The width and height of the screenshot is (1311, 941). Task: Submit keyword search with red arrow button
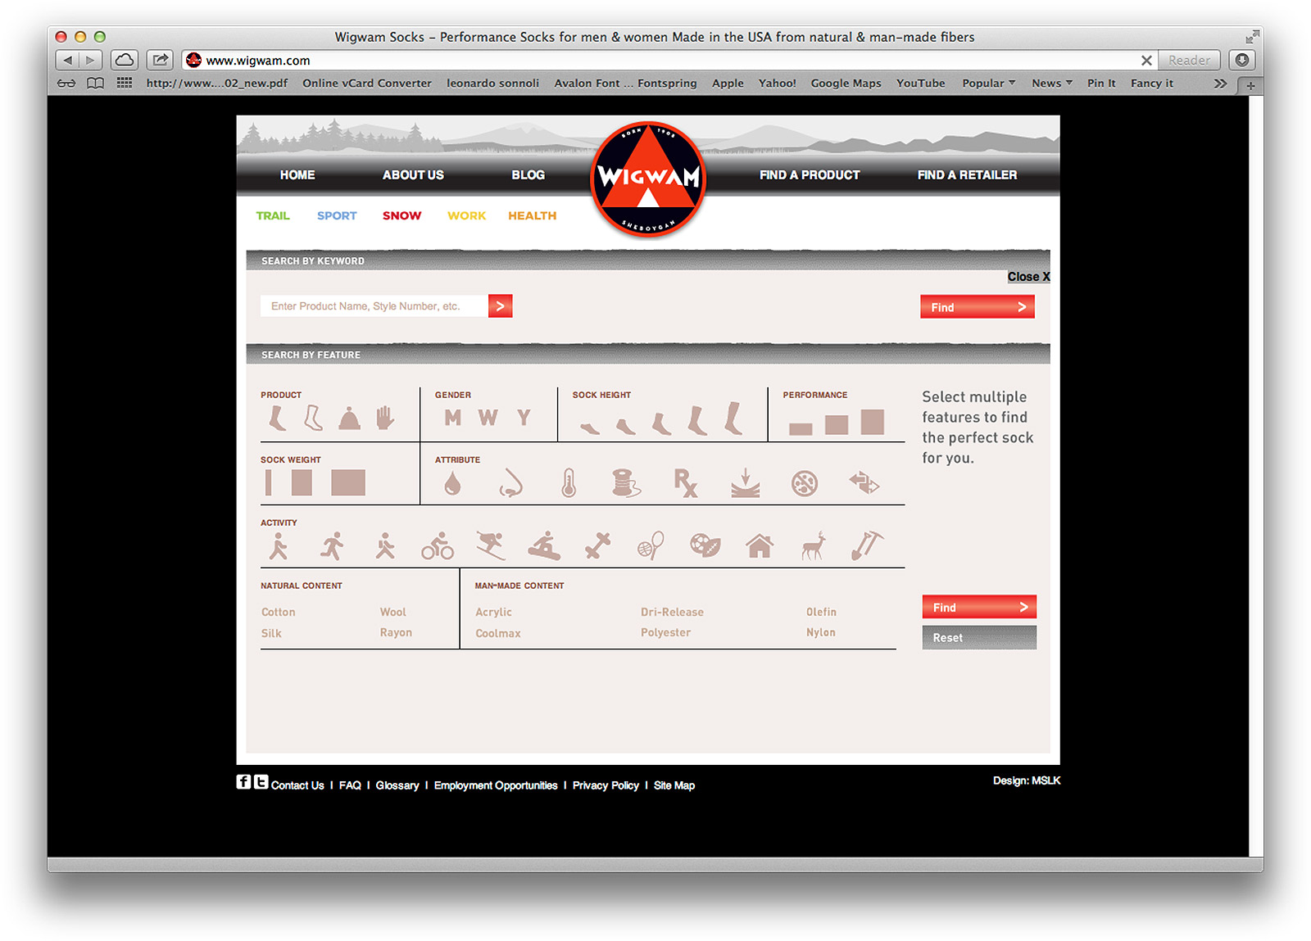[x=500, y=306]
